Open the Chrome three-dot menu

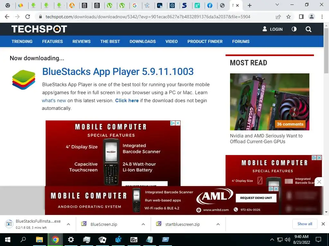point(322,17)
